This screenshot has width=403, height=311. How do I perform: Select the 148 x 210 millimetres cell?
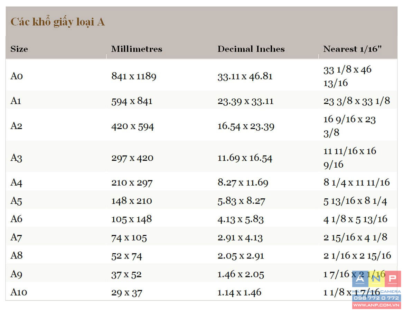click(132, 201)
